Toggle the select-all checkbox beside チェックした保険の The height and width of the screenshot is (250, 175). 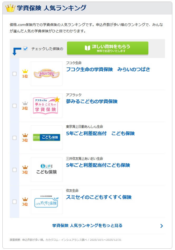pos(25,49)
